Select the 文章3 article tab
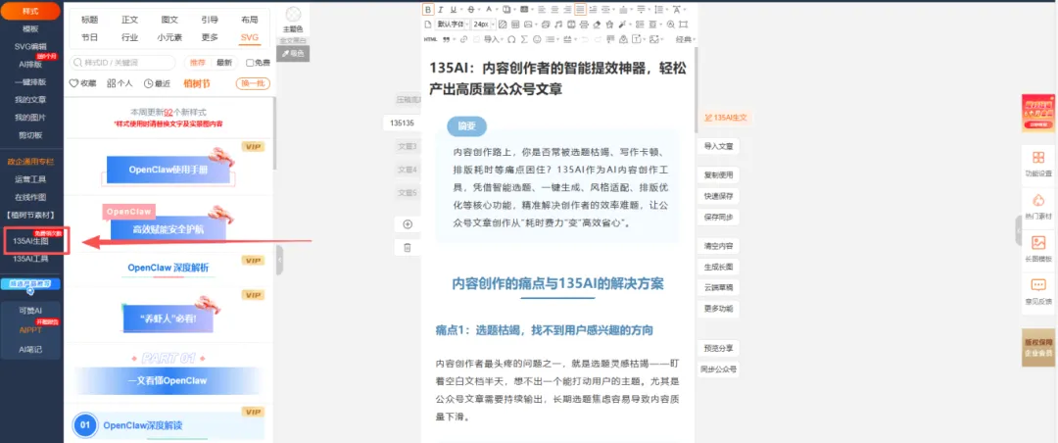Viewport: 1058px width, 443px height. 407,146
